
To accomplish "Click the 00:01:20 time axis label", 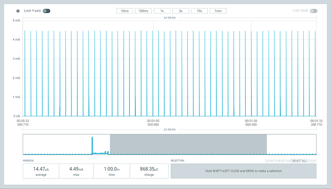I will pos(251,123).
